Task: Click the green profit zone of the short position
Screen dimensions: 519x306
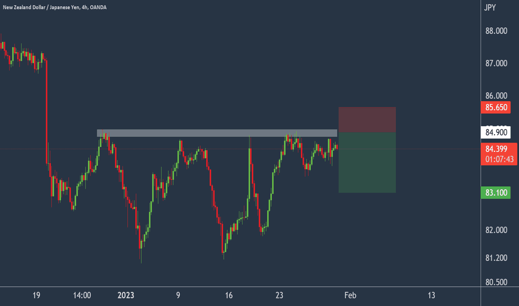Action: pos(367,162)
